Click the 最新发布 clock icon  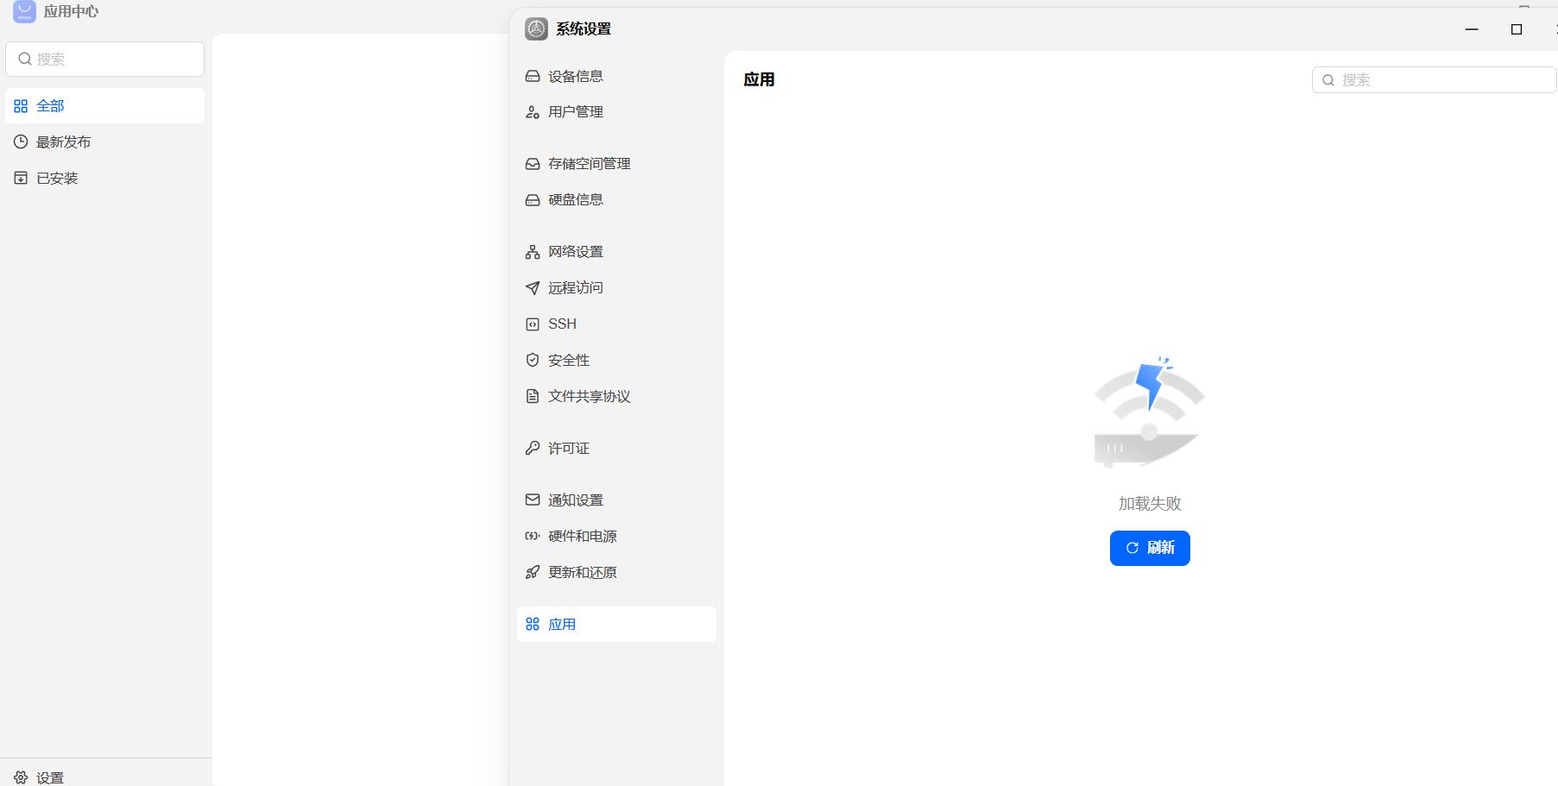click(x=21, y=141)
